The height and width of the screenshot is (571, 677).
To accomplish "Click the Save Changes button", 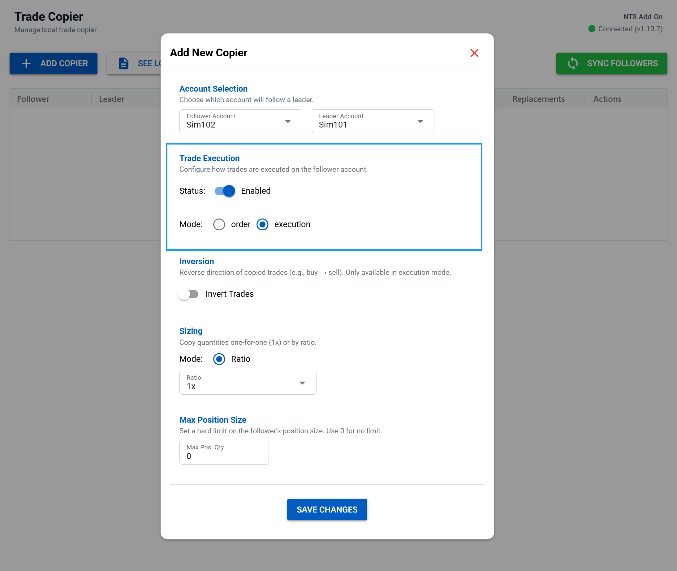I will coord(327,509).
